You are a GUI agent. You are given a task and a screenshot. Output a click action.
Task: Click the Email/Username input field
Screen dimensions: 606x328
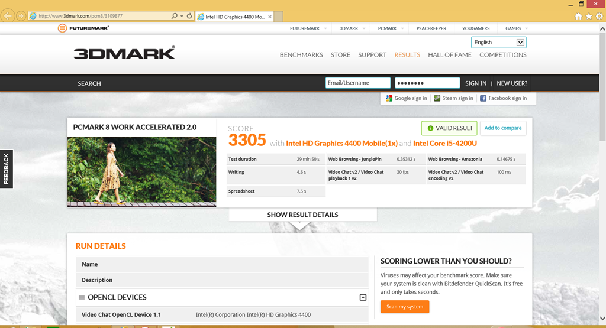[x=357, y=83]
